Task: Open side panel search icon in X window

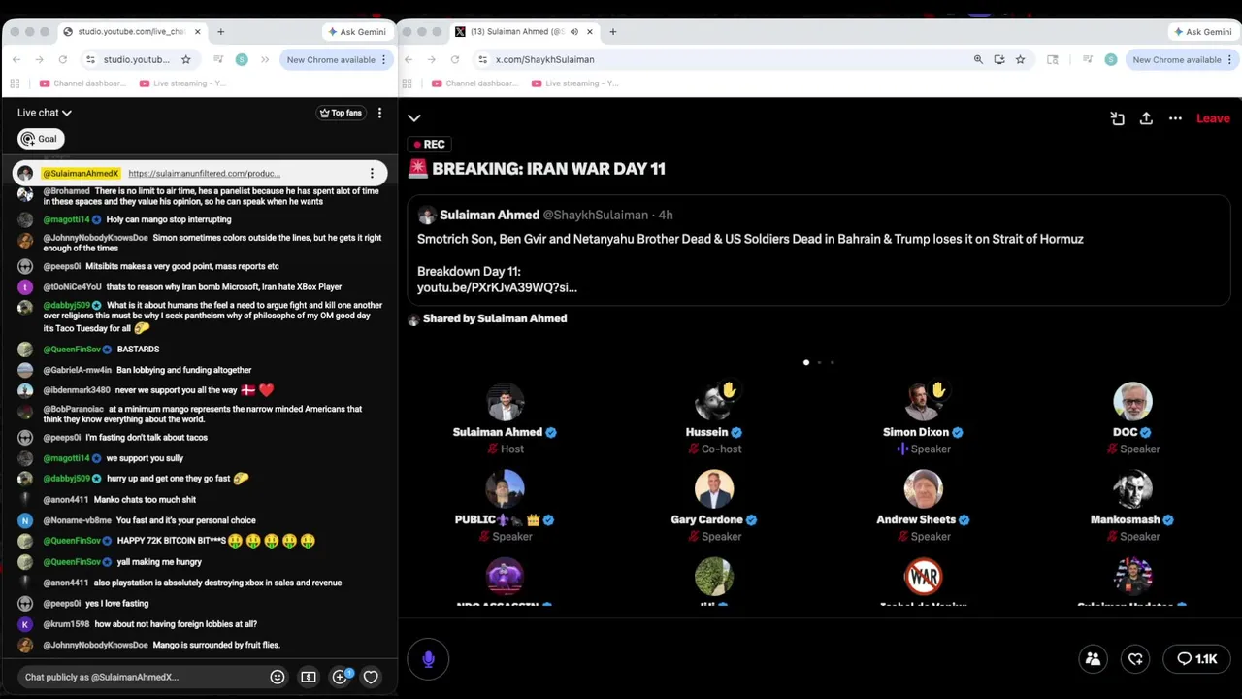Action: tap(1053, 59)
